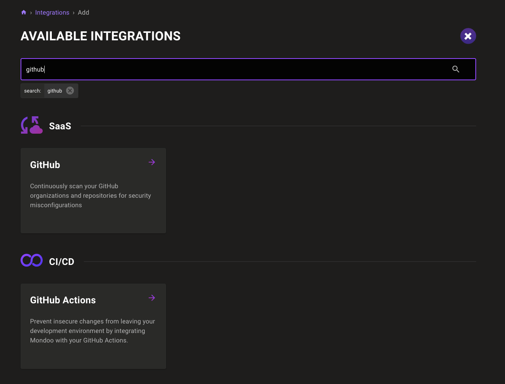
Task: Click the CI/CD section header
Action: 61,261
